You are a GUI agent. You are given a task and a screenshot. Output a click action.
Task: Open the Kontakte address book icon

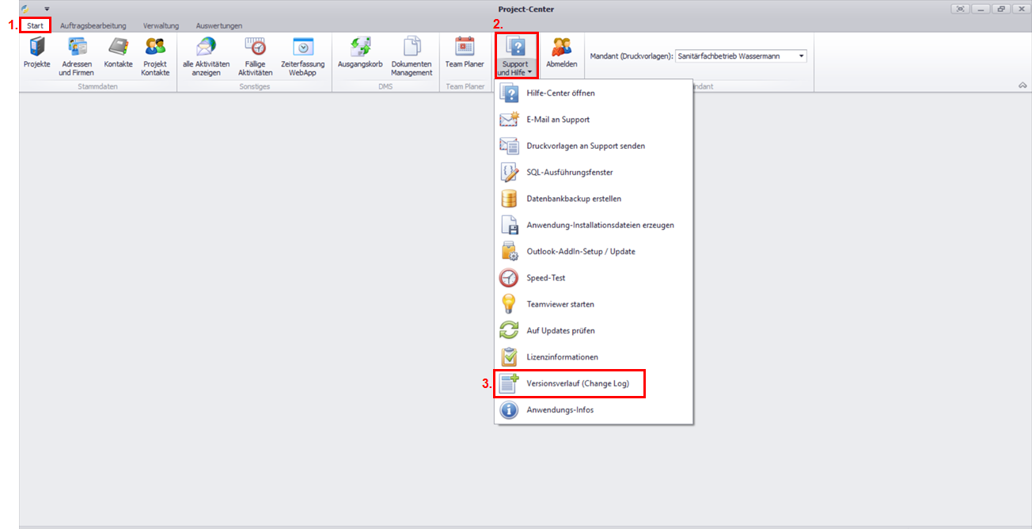tap(118, 48)
